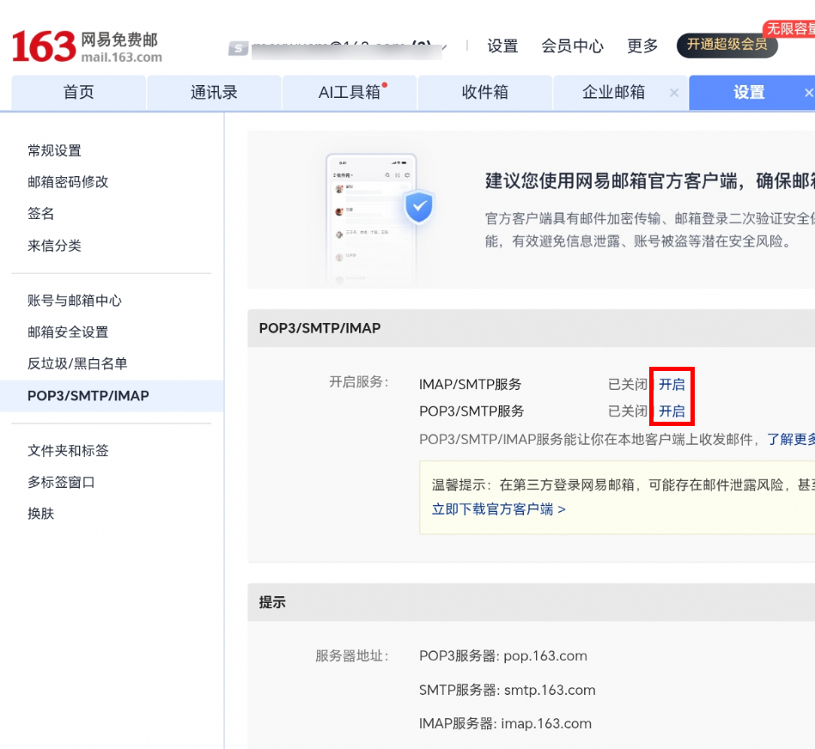The height and width of the screenshot is (749, 815).
Task: Open 会员中心 in the header
Action: tap(572, 46)
